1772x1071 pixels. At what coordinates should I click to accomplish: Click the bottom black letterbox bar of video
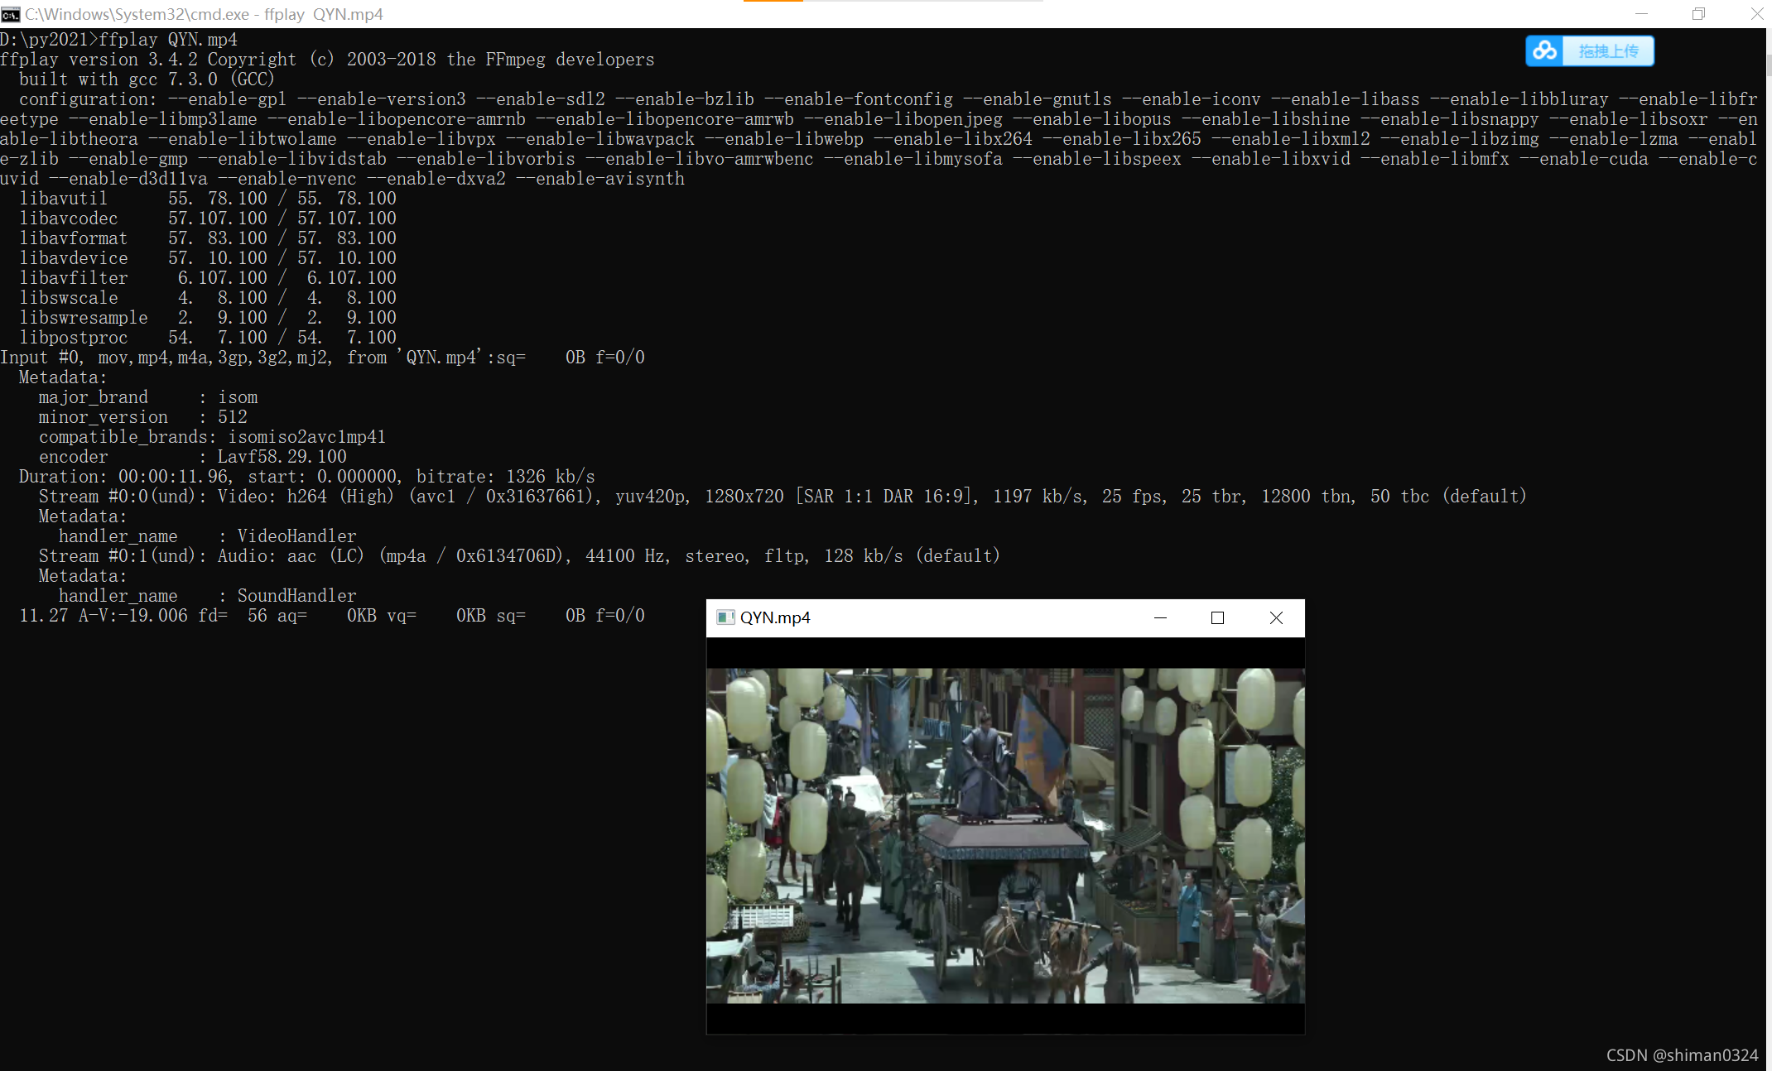click(1005, 1019)
